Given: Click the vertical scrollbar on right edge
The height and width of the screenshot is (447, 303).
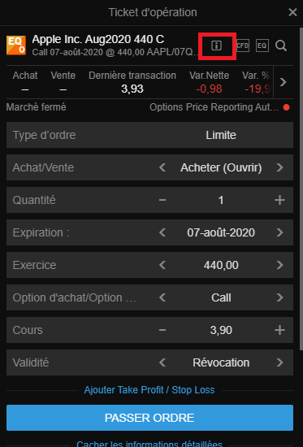Looking at the screenshot, I should [301, 189].
